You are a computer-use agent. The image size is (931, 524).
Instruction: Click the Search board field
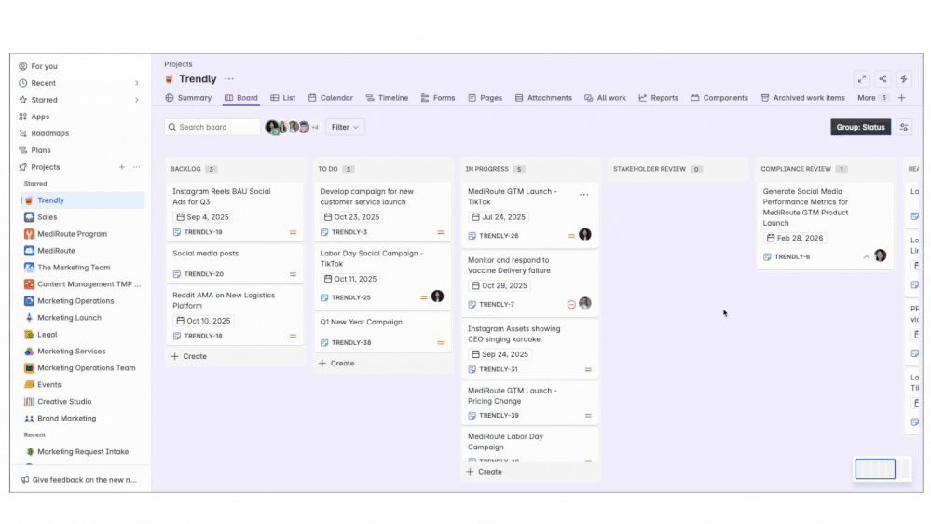pos(212,127)
